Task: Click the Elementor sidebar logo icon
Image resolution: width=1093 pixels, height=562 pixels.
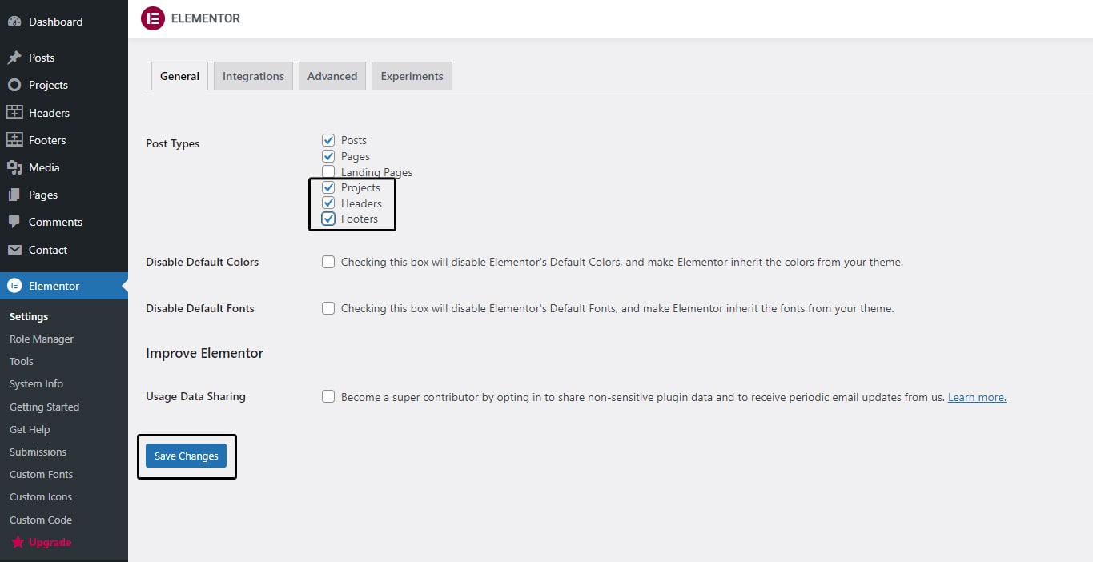Action: (x=14, y=286)
